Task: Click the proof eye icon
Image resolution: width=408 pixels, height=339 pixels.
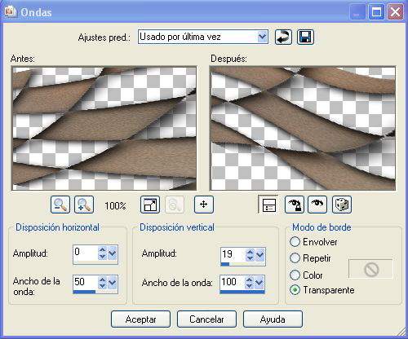Action: click(317, 205)
